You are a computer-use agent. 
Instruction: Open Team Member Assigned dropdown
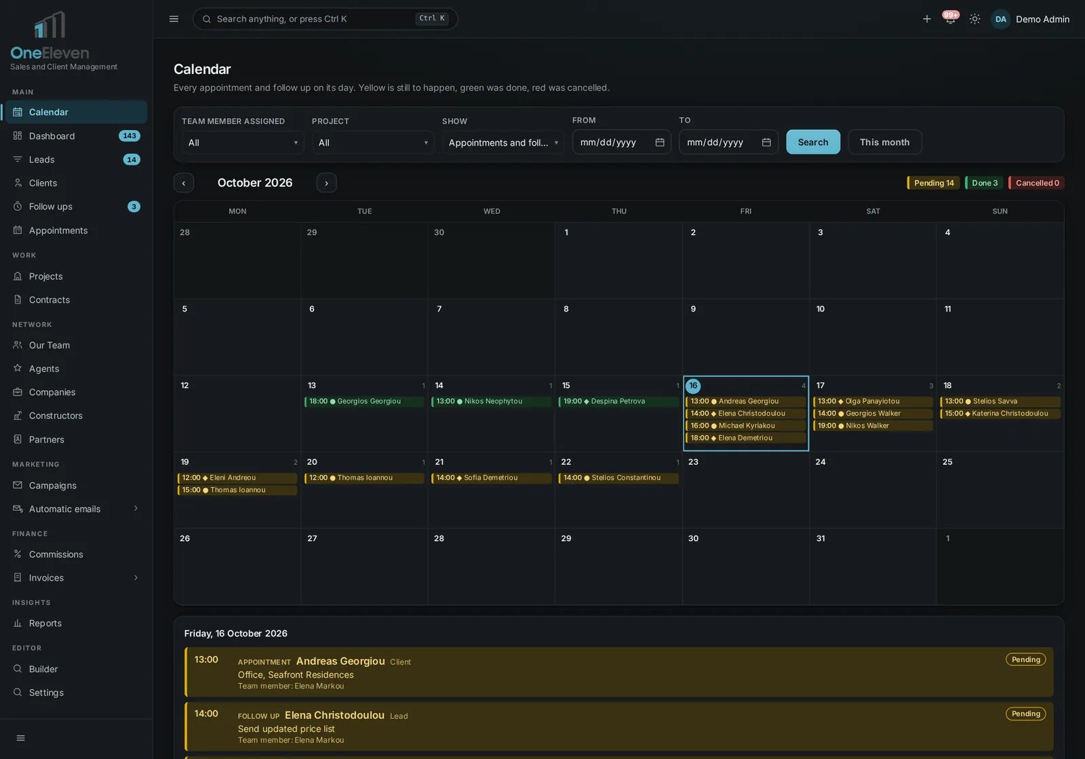click(x=242, y=142)
